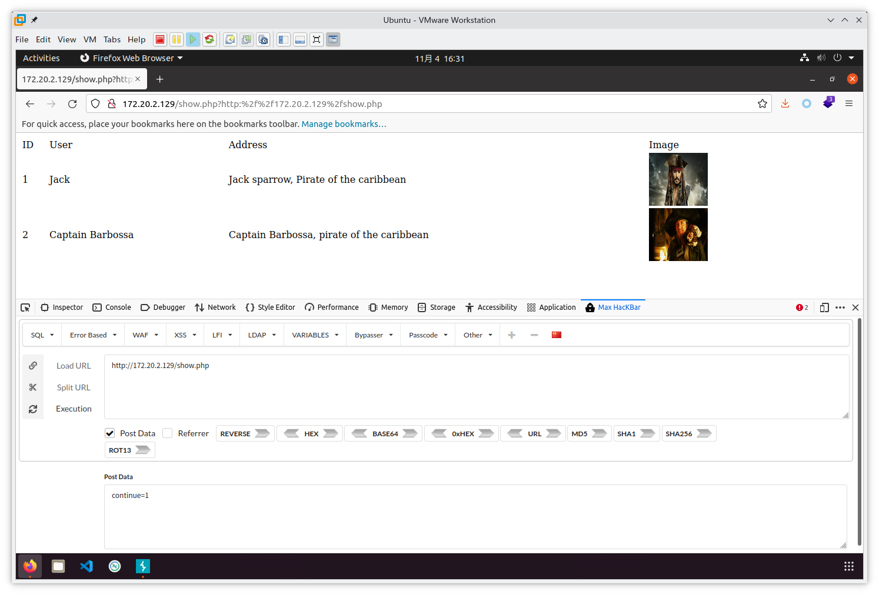Image resolution: width=879 pixels, height=595 pixels.
Task: Click the VMware power off (red stop) icon
Action: [160, 39]
